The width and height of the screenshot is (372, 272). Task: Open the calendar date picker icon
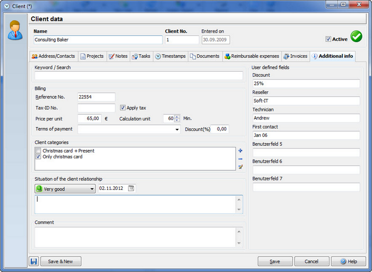131,188
